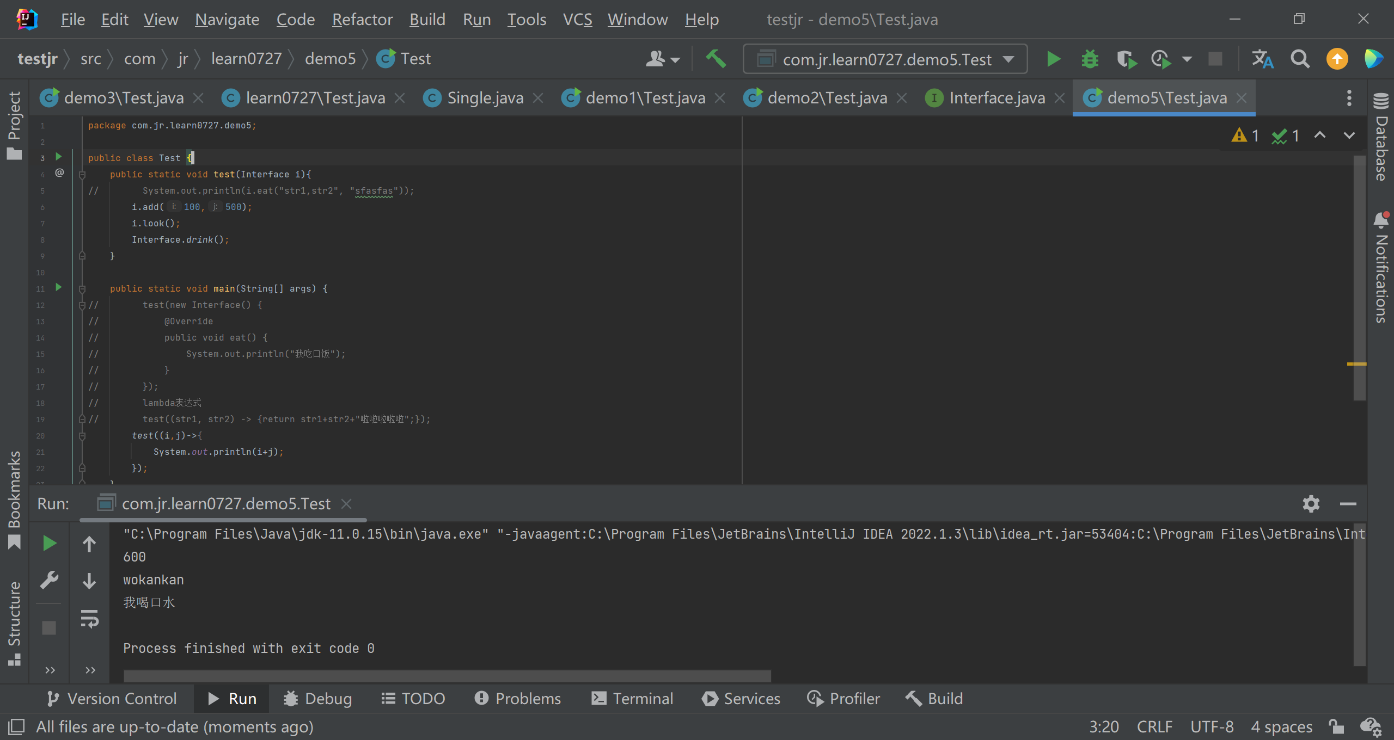Viewport: 1394px width, 740px height.
Task: Run the current configuration from the toolbar
Action: click(1053, 59)
